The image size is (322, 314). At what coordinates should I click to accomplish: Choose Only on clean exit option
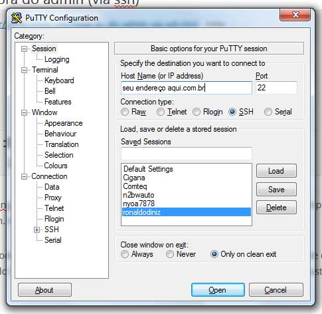pyautogui.click(x=214, y=254)
